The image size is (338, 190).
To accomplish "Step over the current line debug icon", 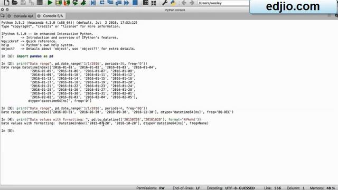I will pyautogui.click(x=102, y=3).
